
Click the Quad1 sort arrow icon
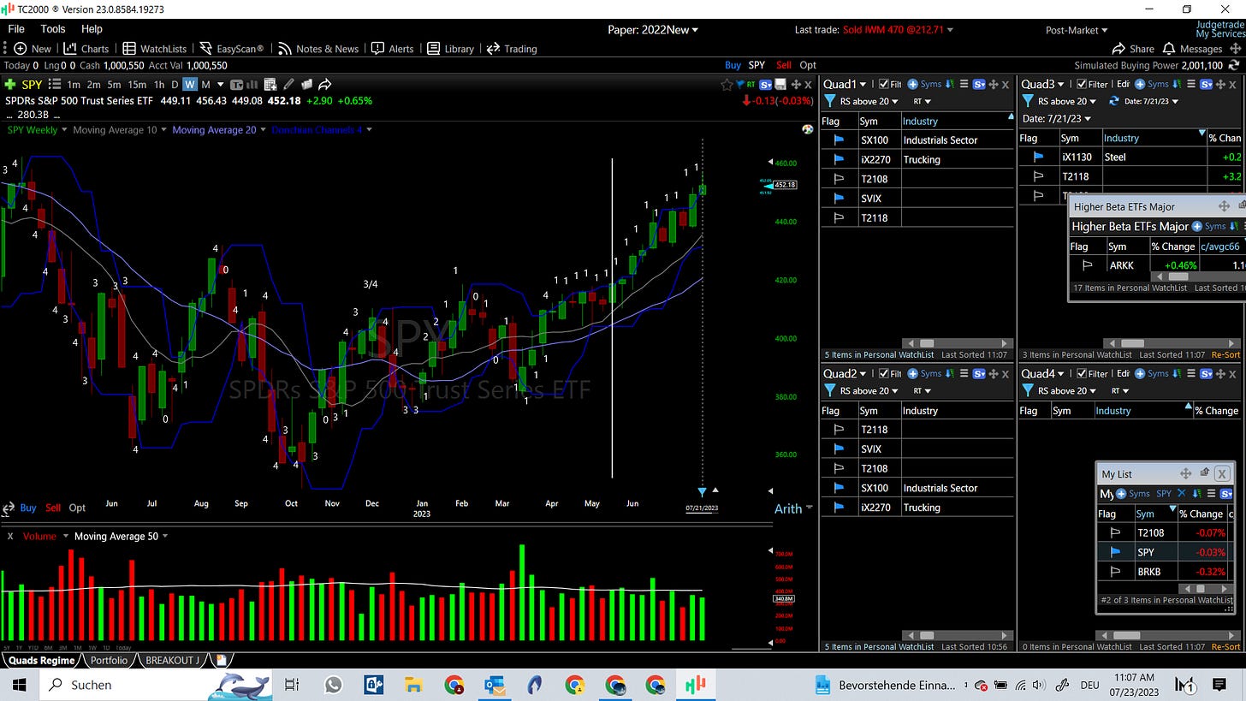(x=950, y=84)
